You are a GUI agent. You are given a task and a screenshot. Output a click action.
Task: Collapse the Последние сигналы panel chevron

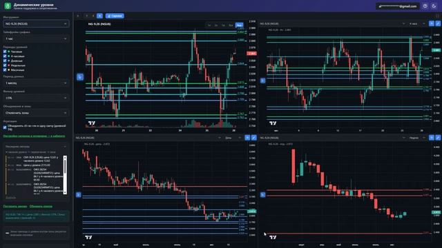coord(65,147)
